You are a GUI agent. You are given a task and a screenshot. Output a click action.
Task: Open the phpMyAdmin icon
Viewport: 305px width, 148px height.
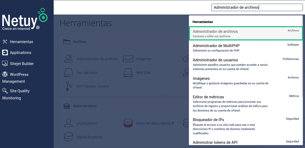point(69,123)
